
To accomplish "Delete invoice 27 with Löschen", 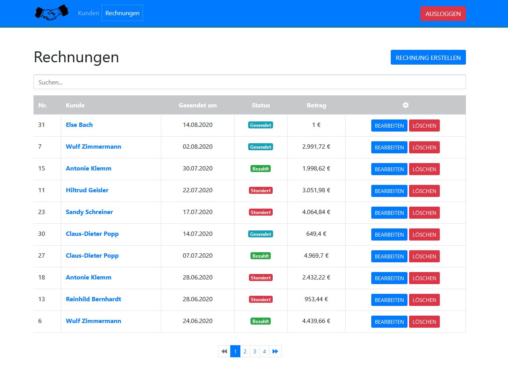I will [424, 256].
